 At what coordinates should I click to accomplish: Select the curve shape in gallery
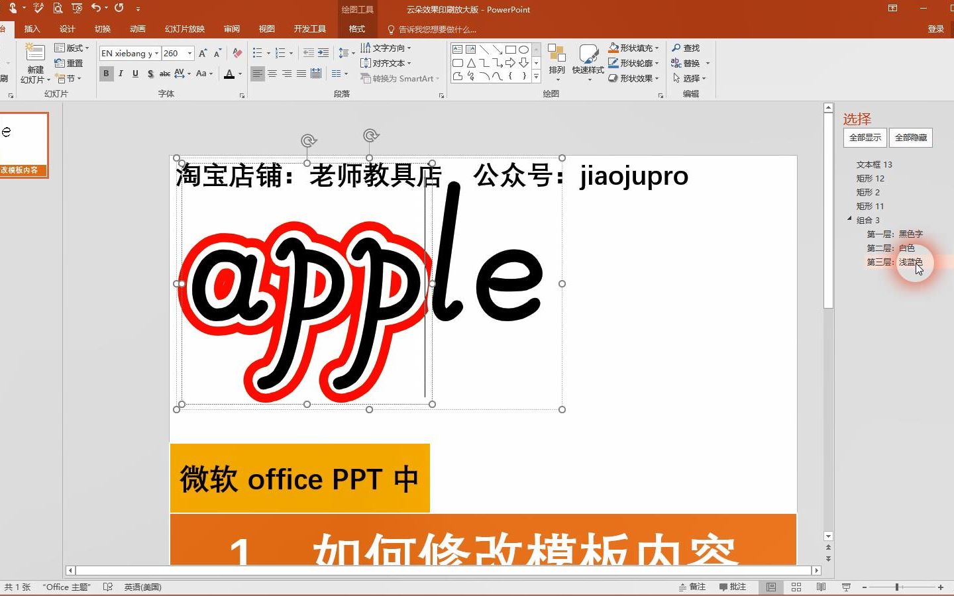tap(497, 76)
